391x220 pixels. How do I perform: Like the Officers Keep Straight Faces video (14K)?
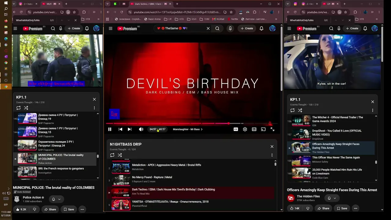(x=295, y=208)
